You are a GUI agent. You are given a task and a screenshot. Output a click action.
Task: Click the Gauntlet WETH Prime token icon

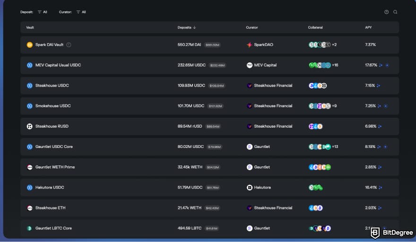(29, 167)
